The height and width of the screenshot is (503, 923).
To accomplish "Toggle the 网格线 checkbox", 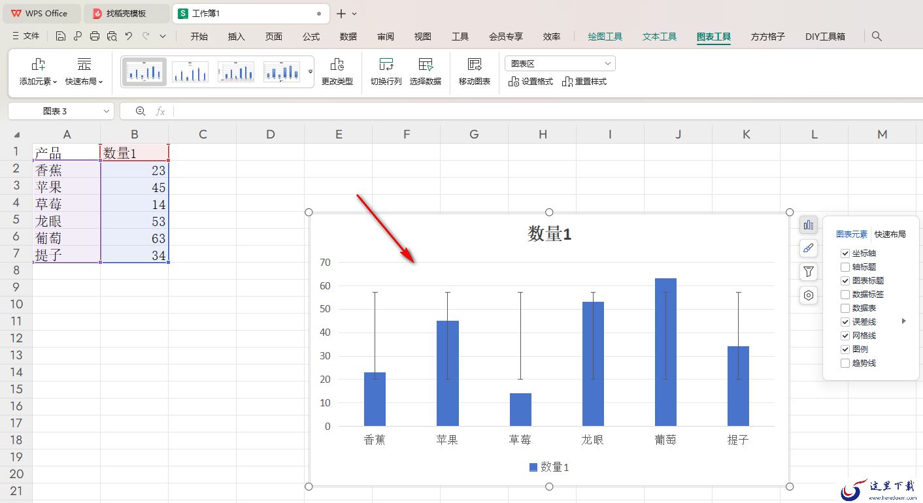I will pos(845,336).
